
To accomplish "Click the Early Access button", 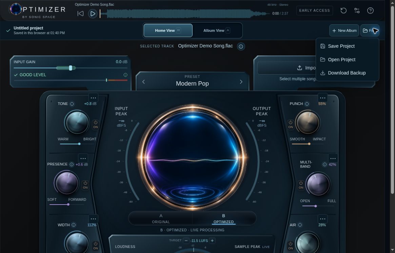I will [x=314, y=10].
